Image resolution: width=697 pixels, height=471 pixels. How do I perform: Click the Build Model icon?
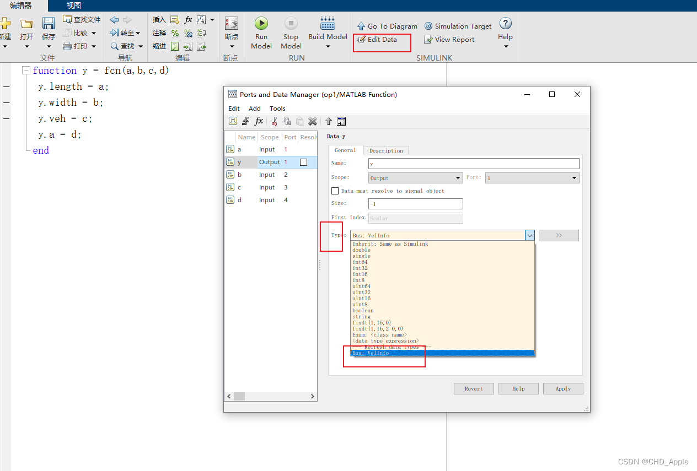[x=328, y=23]
